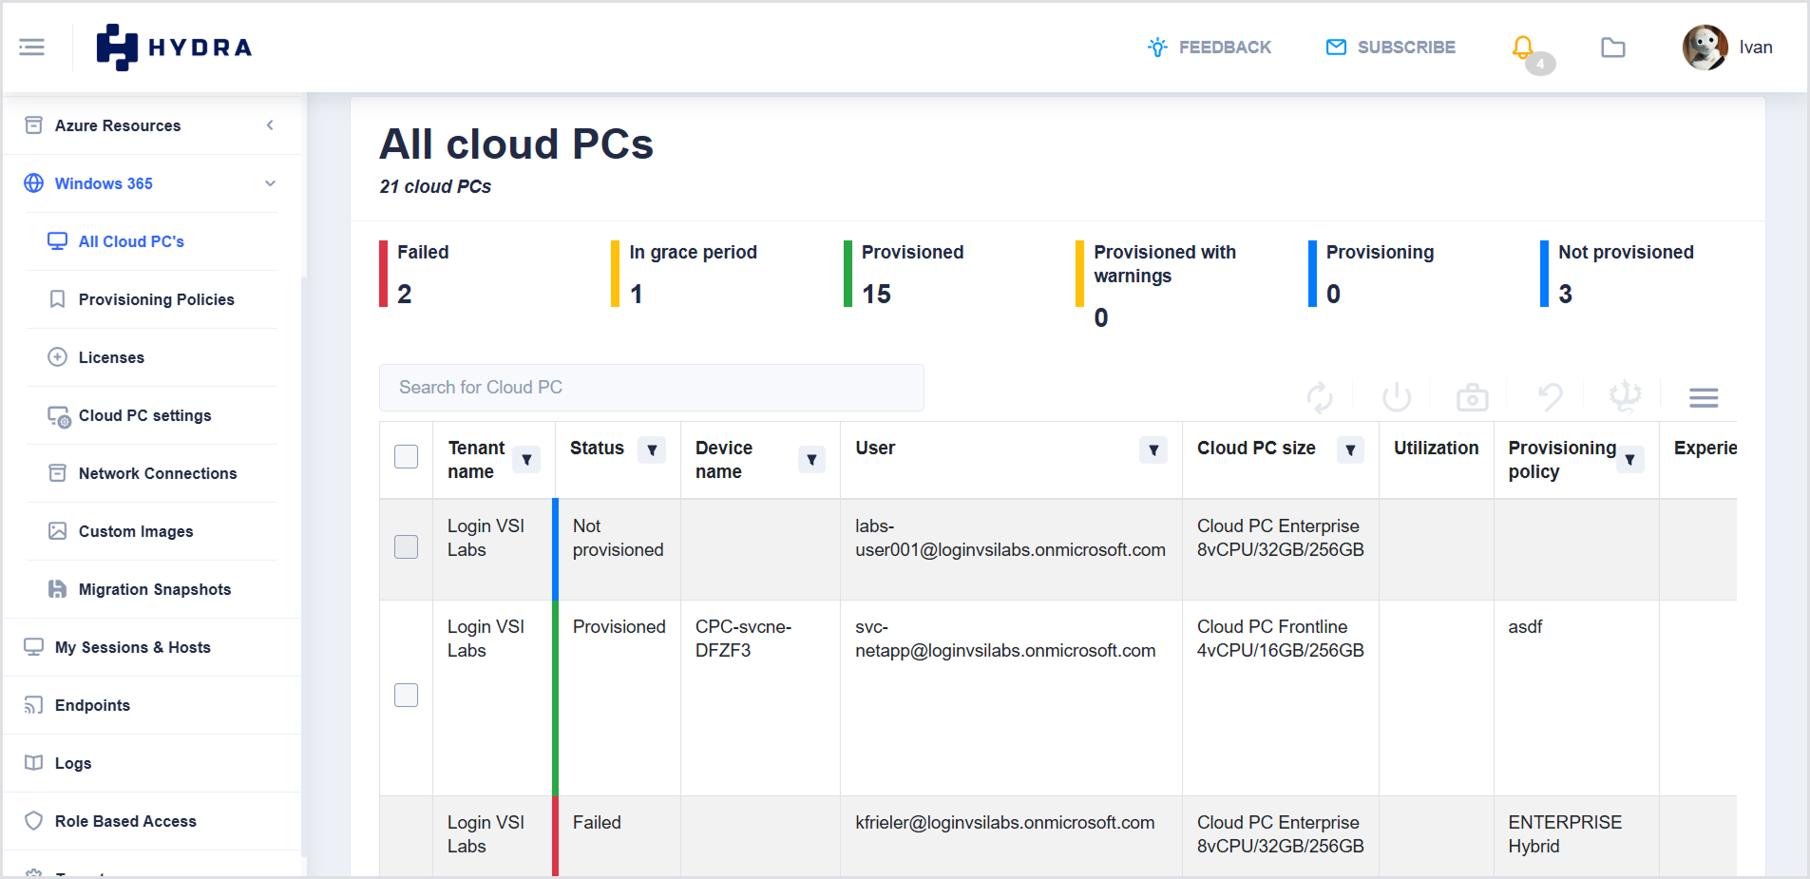Click user svc-netapp@loginvsilabs.onmicrosoft.com

point(1005,639)
